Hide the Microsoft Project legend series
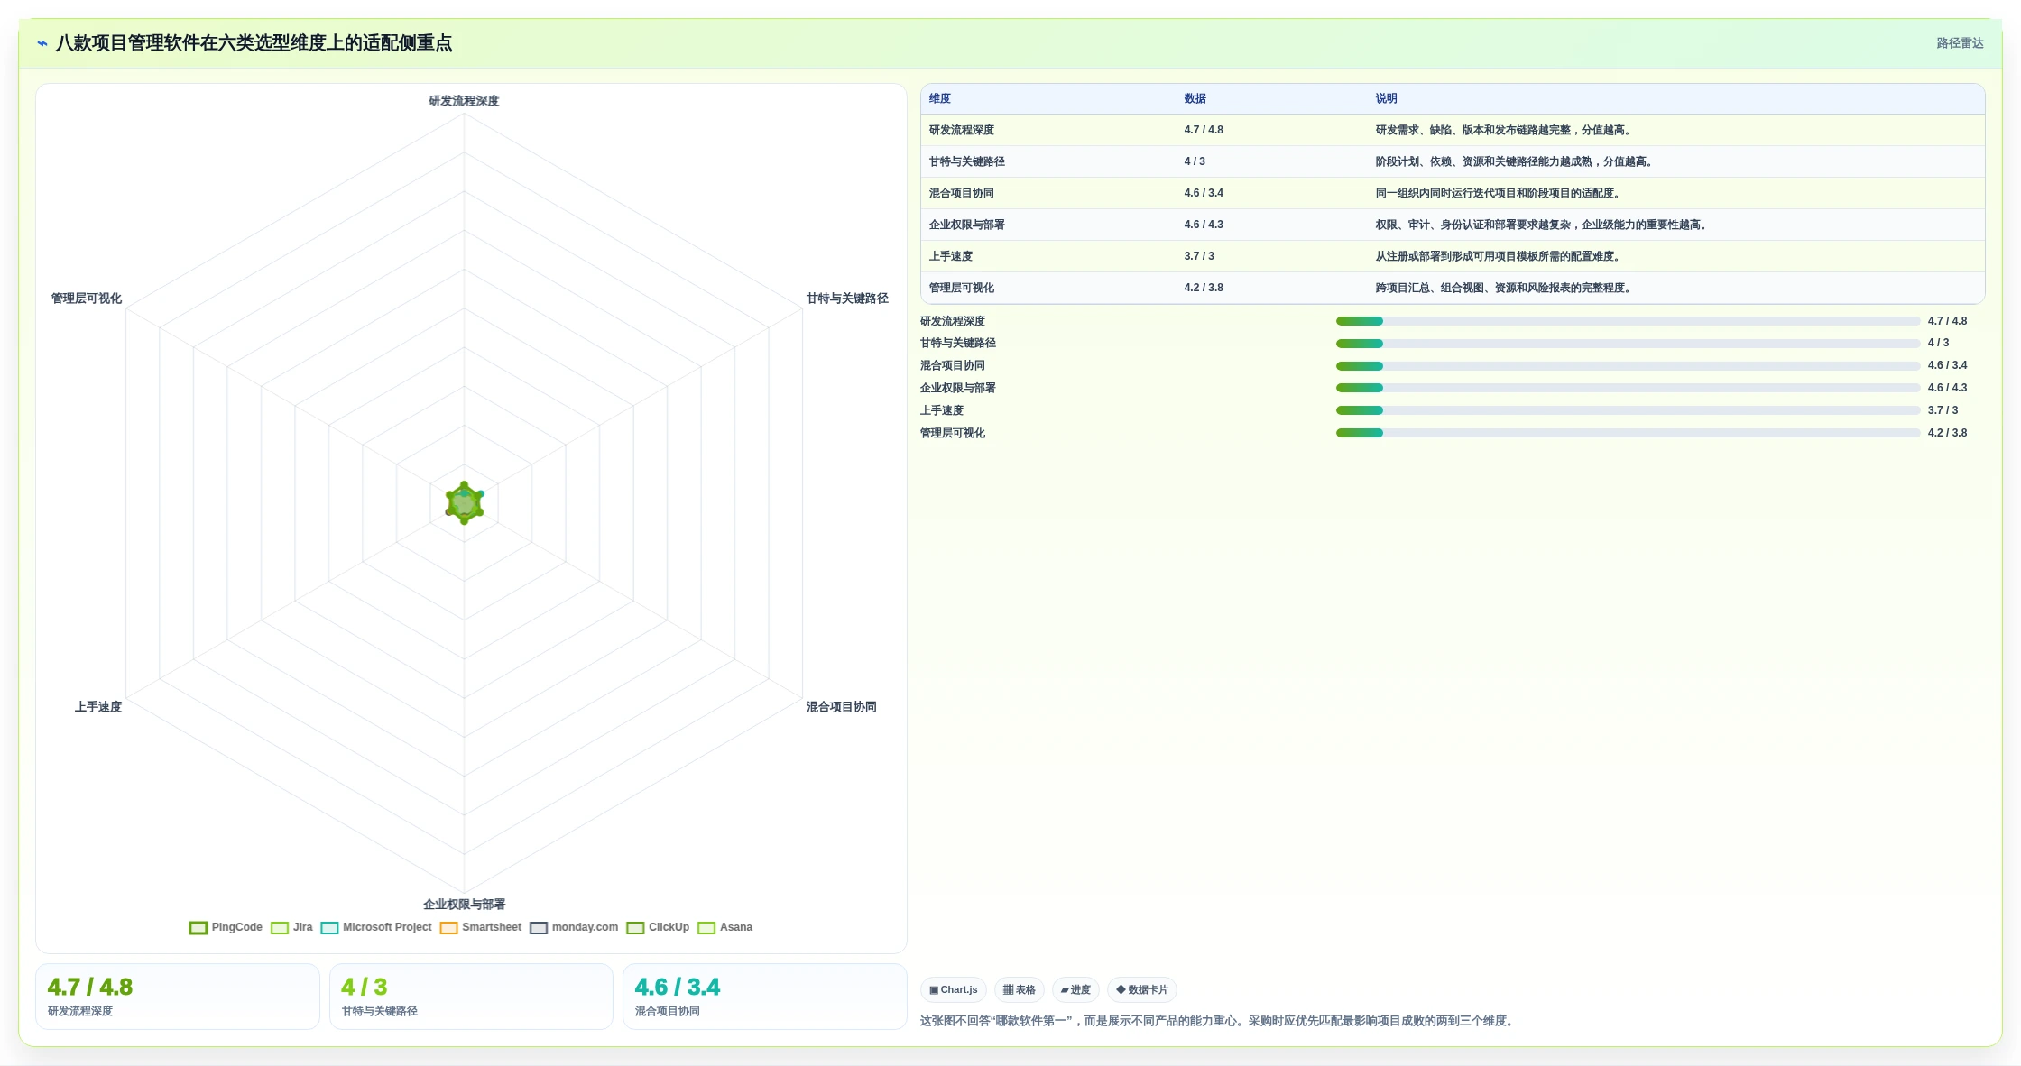Image resolution: width=2021 pixels, height=1066 pixels. (x=376, y=927)
